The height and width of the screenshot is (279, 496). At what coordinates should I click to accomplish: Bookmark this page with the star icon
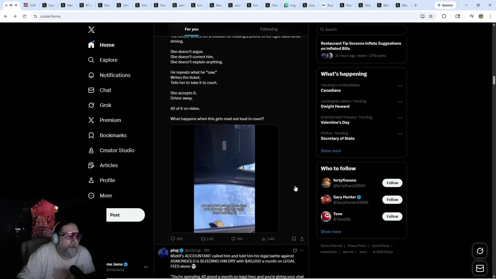[431, 16]
